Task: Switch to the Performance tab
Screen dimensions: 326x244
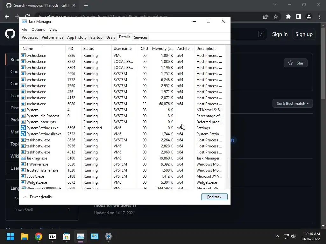Action: (53, 37)
